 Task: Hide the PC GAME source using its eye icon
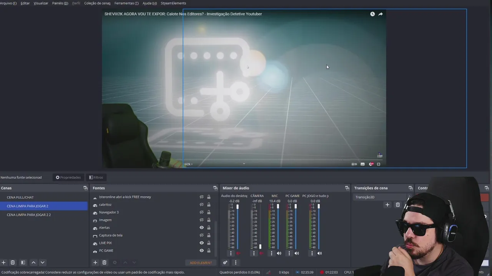(x=201, y=251)
